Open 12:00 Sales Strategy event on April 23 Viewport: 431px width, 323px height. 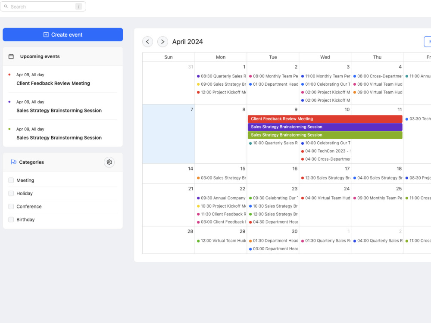[273, 214]
